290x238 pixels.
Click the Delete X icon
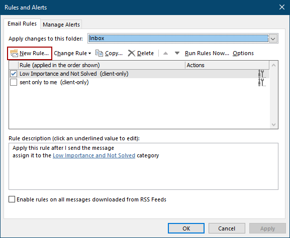click(132, 53)
